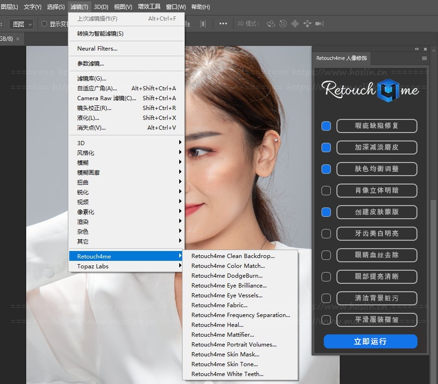Open the Retouch4me panel hamburger menu
The width and height of the screenshot is (438, 384).
click(x=424, y=59)
